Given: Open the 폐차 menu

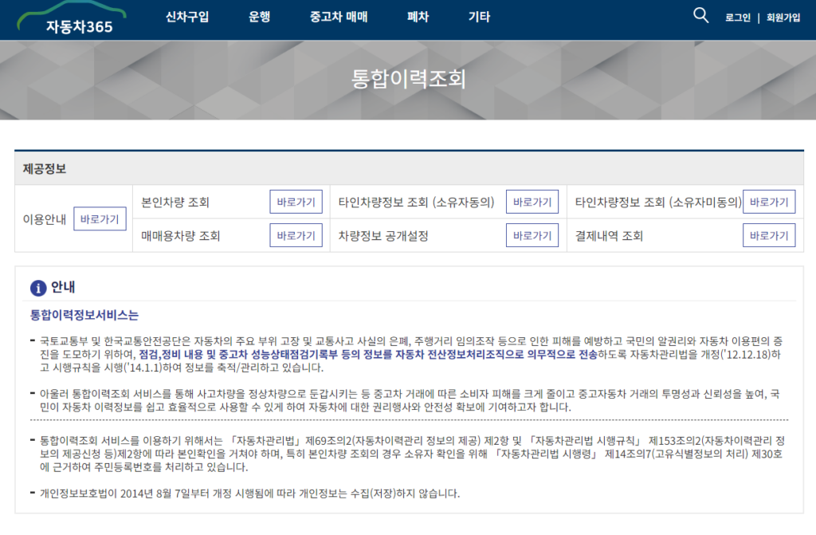Looking at the screenshot, I should tap(418, 17).
